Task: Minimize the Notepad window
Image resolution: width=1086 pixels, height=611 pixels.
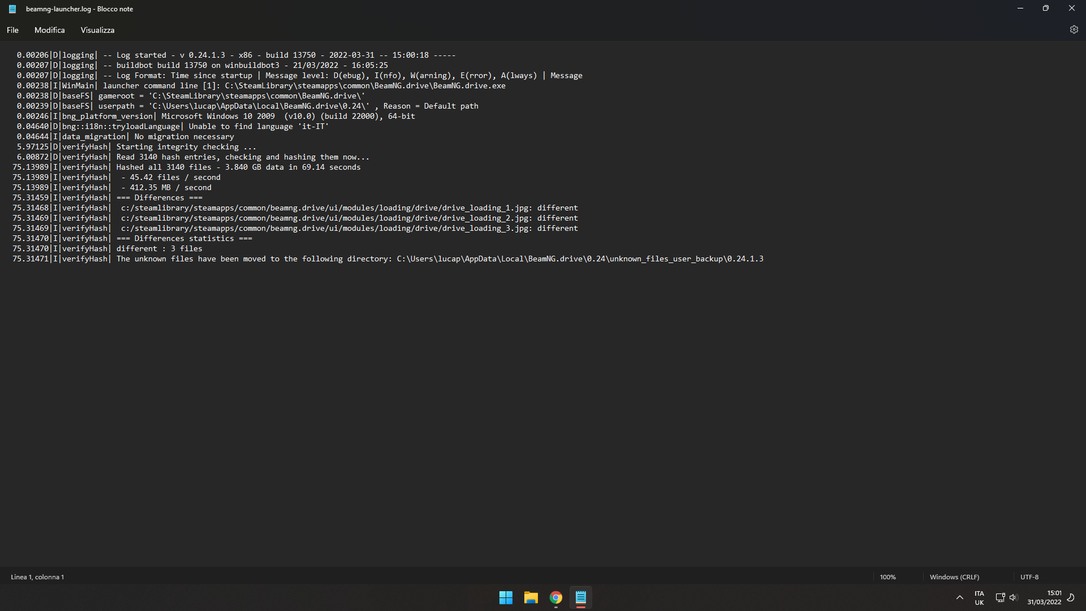Action: [1020, 8]
